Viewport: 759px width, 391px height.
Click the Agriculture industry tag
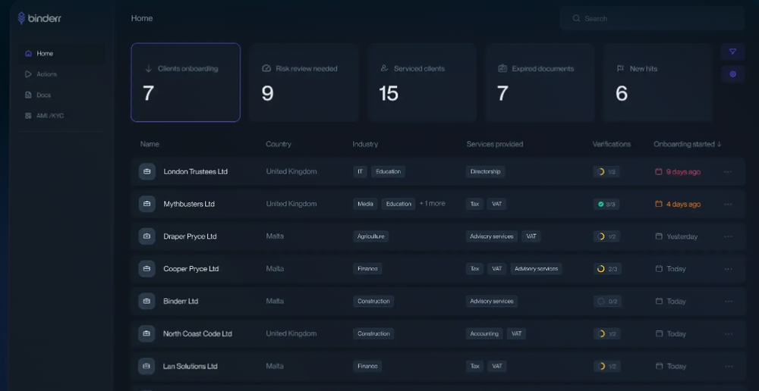pos(371,236)
